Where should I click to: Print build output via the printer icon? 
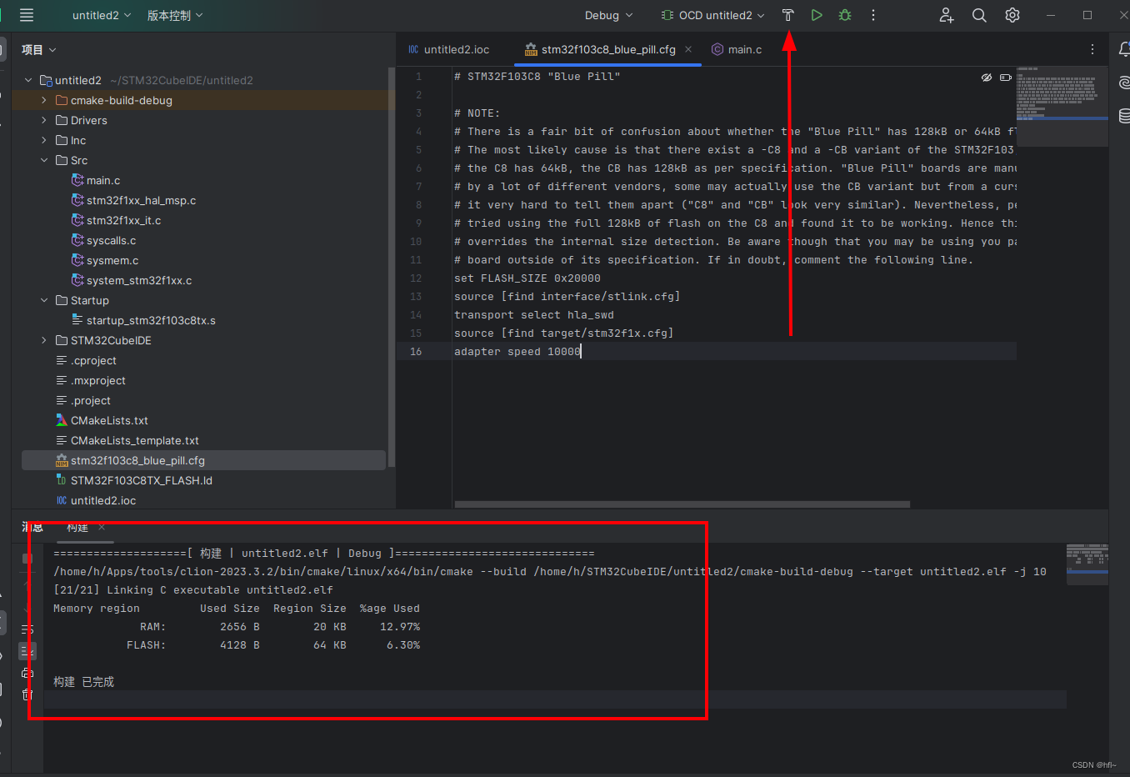coord(27,671)
